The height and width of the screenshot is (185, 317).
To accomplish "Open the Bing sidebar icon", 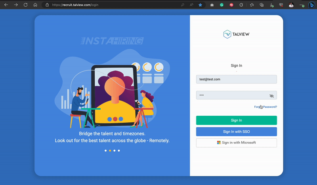I will click(311, 5).
